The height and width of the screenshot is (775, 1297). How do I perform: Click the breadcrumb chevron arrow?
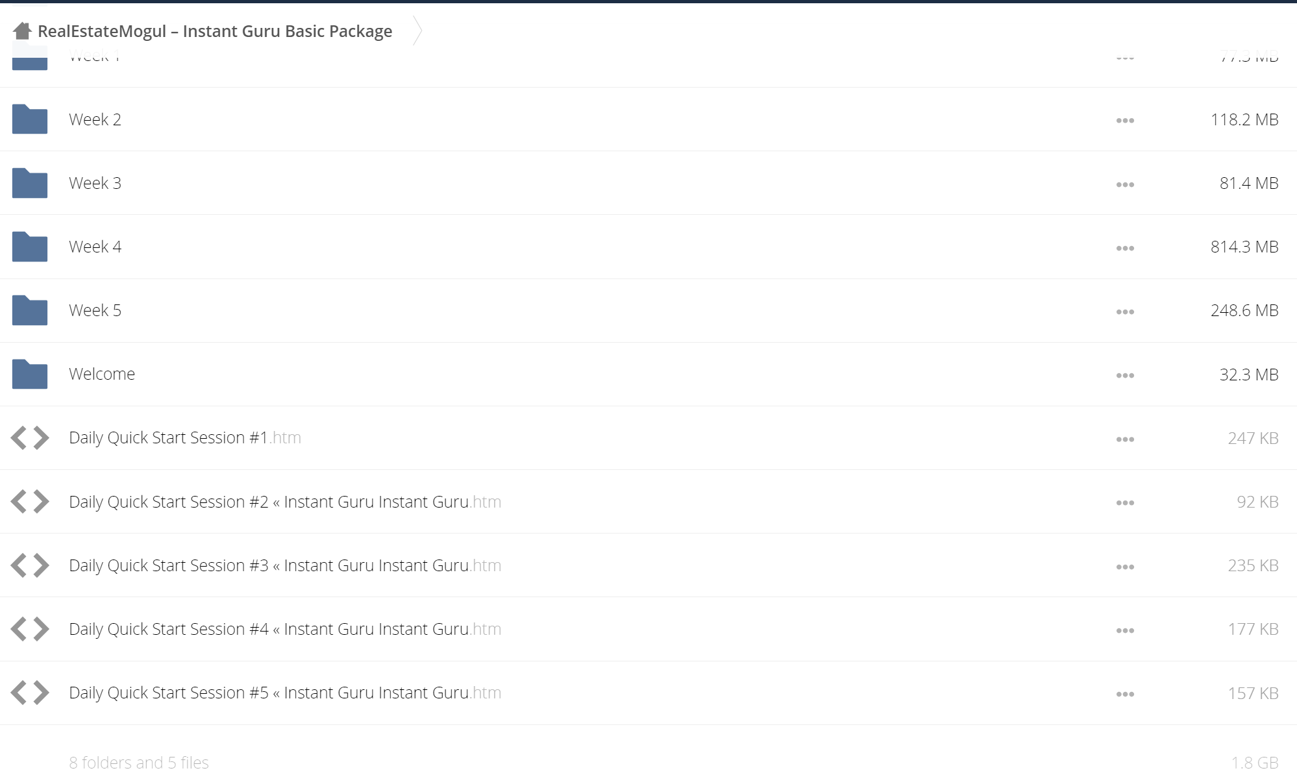pyautogui.click(x=417, y=31)
